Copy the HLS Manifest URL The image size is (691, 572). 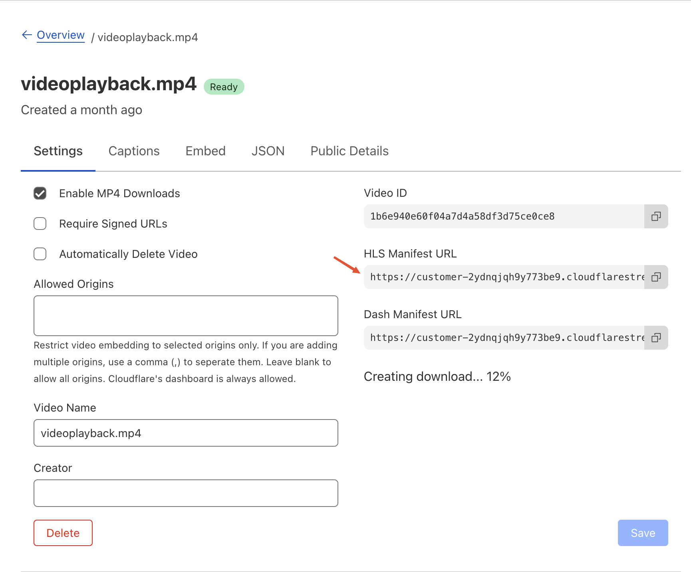coord(656,277)
